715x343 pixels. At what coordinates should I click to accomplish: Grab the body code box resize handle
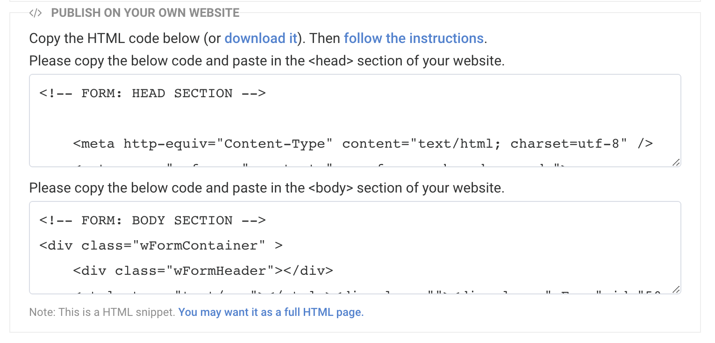pos(676,289)
